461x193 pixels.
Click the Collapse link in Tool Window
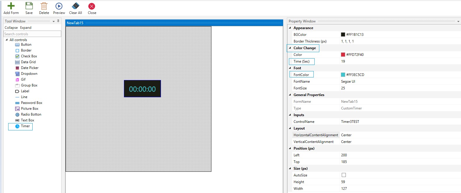(11, 28)
